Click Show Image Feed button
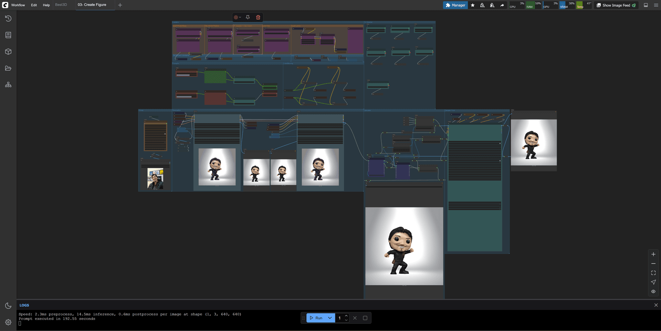This screenshot has width=661, height=331. pyautogui.click(x=616, y=5)
